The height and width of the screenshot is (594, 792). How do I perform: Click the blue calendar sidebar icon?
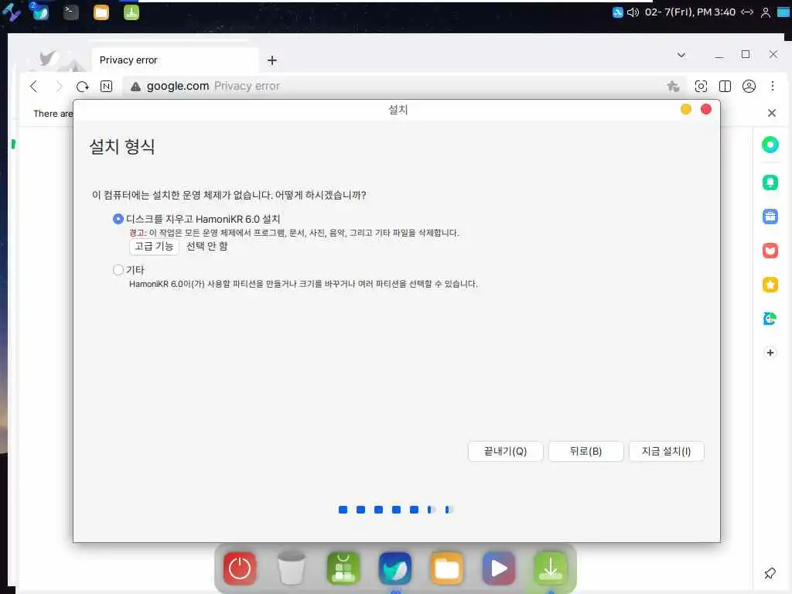770,217
